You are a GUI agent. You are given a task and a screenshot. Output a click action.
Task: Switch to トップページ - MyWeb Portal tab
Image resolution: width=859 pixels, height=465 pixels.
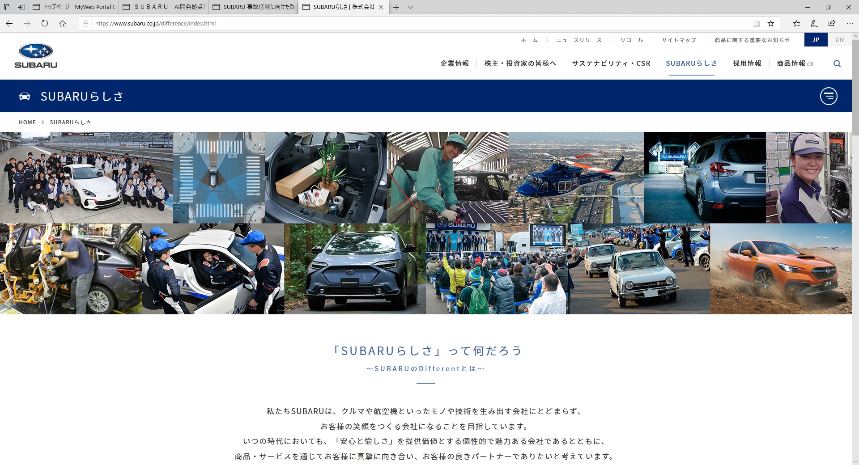tap(74, 7)
